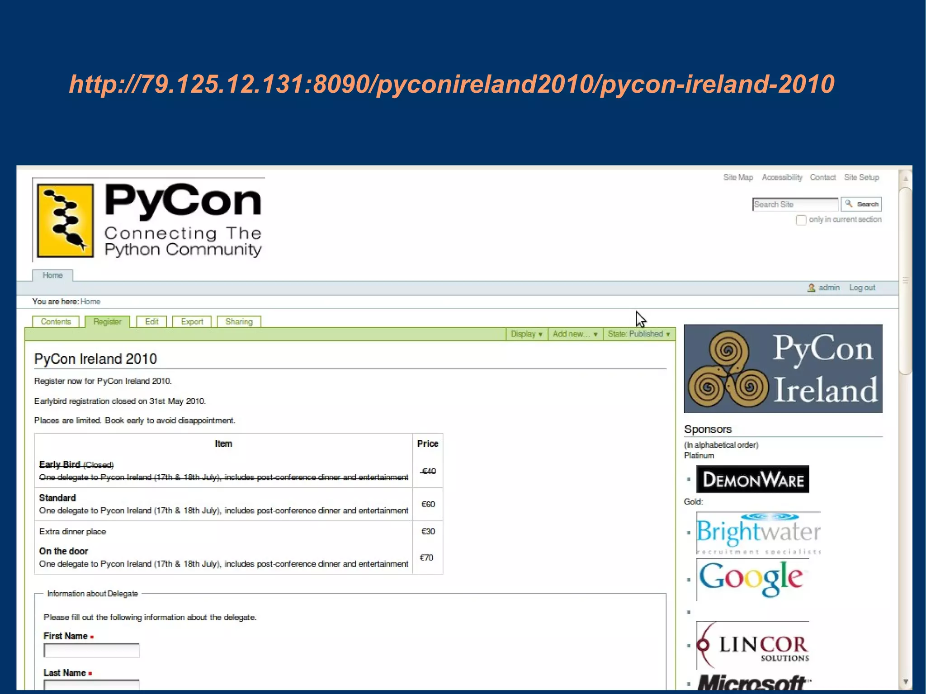The width and height of the screenshot is (926, 694).
Task: Enable only in current section checkbox
Action: coord(801,220)
